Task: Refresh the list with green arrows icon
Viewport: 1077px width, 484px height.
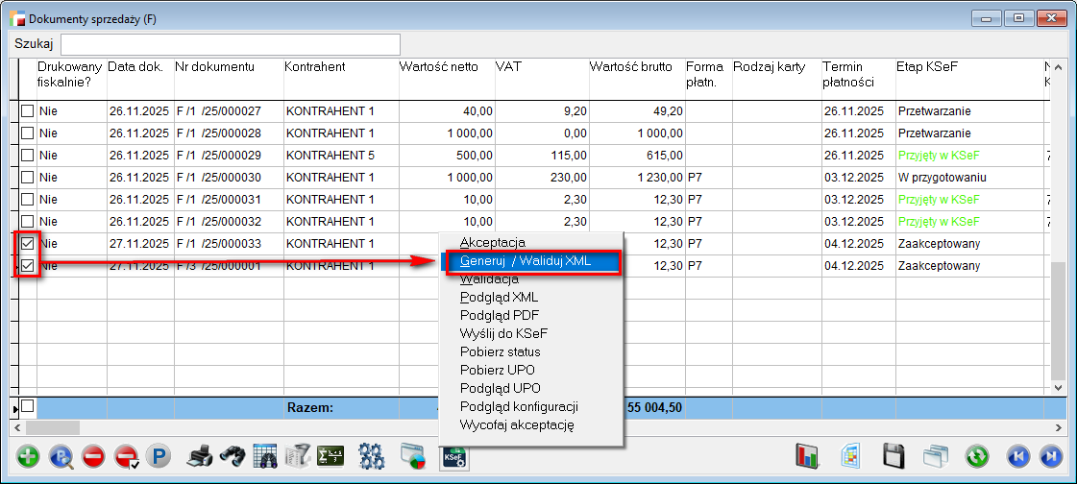Action: coord(978,457)
